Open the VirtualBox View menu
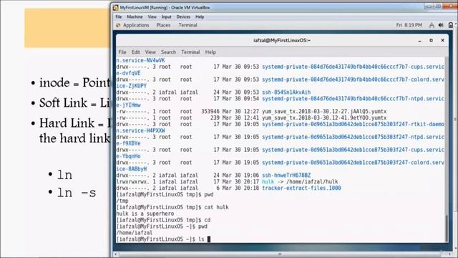 pos(152,17)
